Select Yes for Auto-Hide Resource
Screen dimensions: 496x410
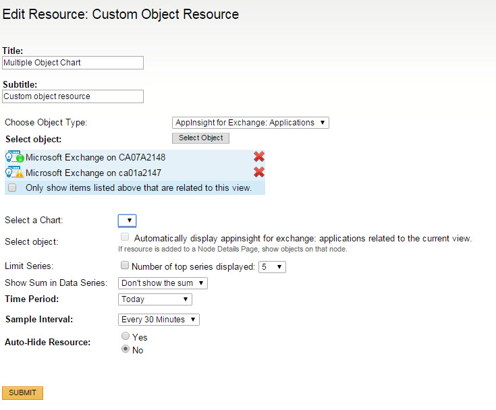(126, 336)
